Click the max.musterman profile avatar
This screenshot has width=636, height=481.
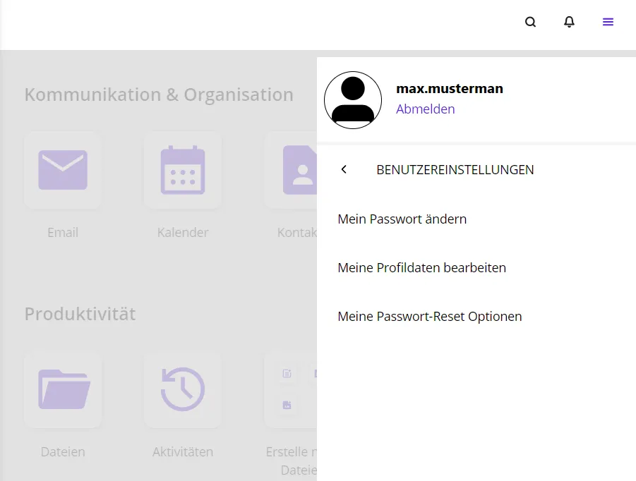coord(353,99)
